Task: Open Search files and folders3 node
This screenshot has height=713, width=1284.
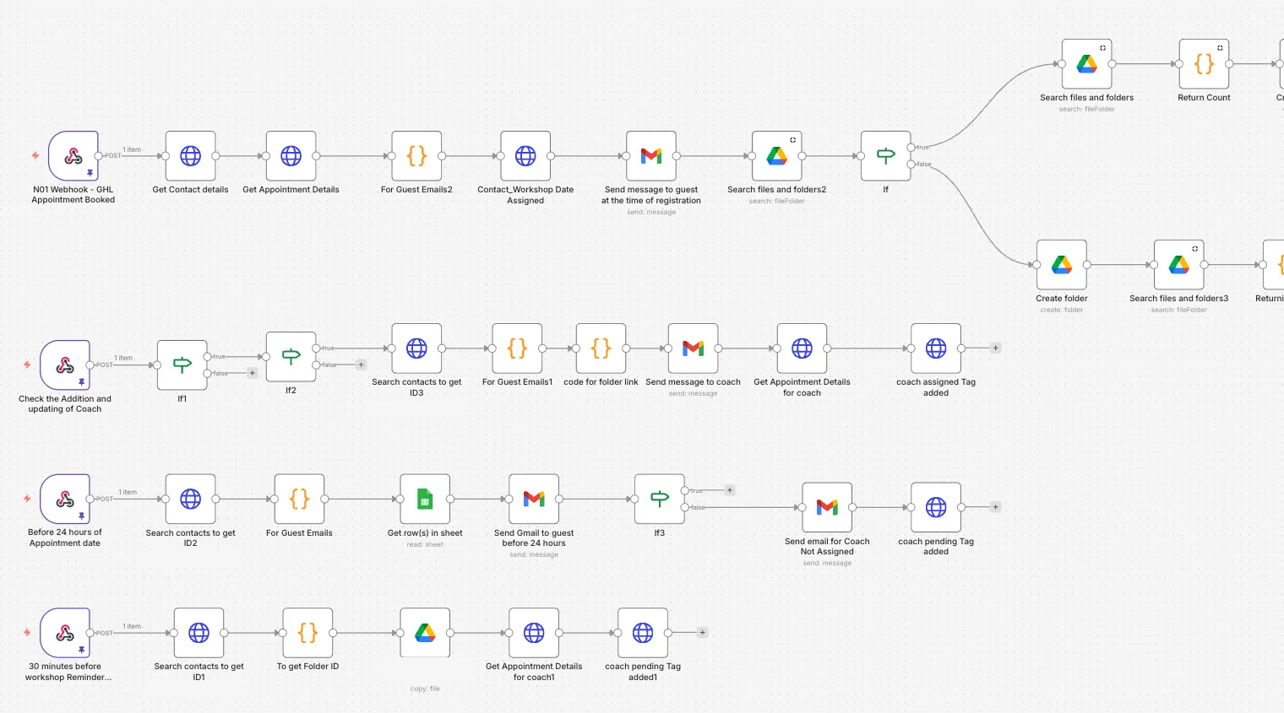Action: pos(1179,264)
